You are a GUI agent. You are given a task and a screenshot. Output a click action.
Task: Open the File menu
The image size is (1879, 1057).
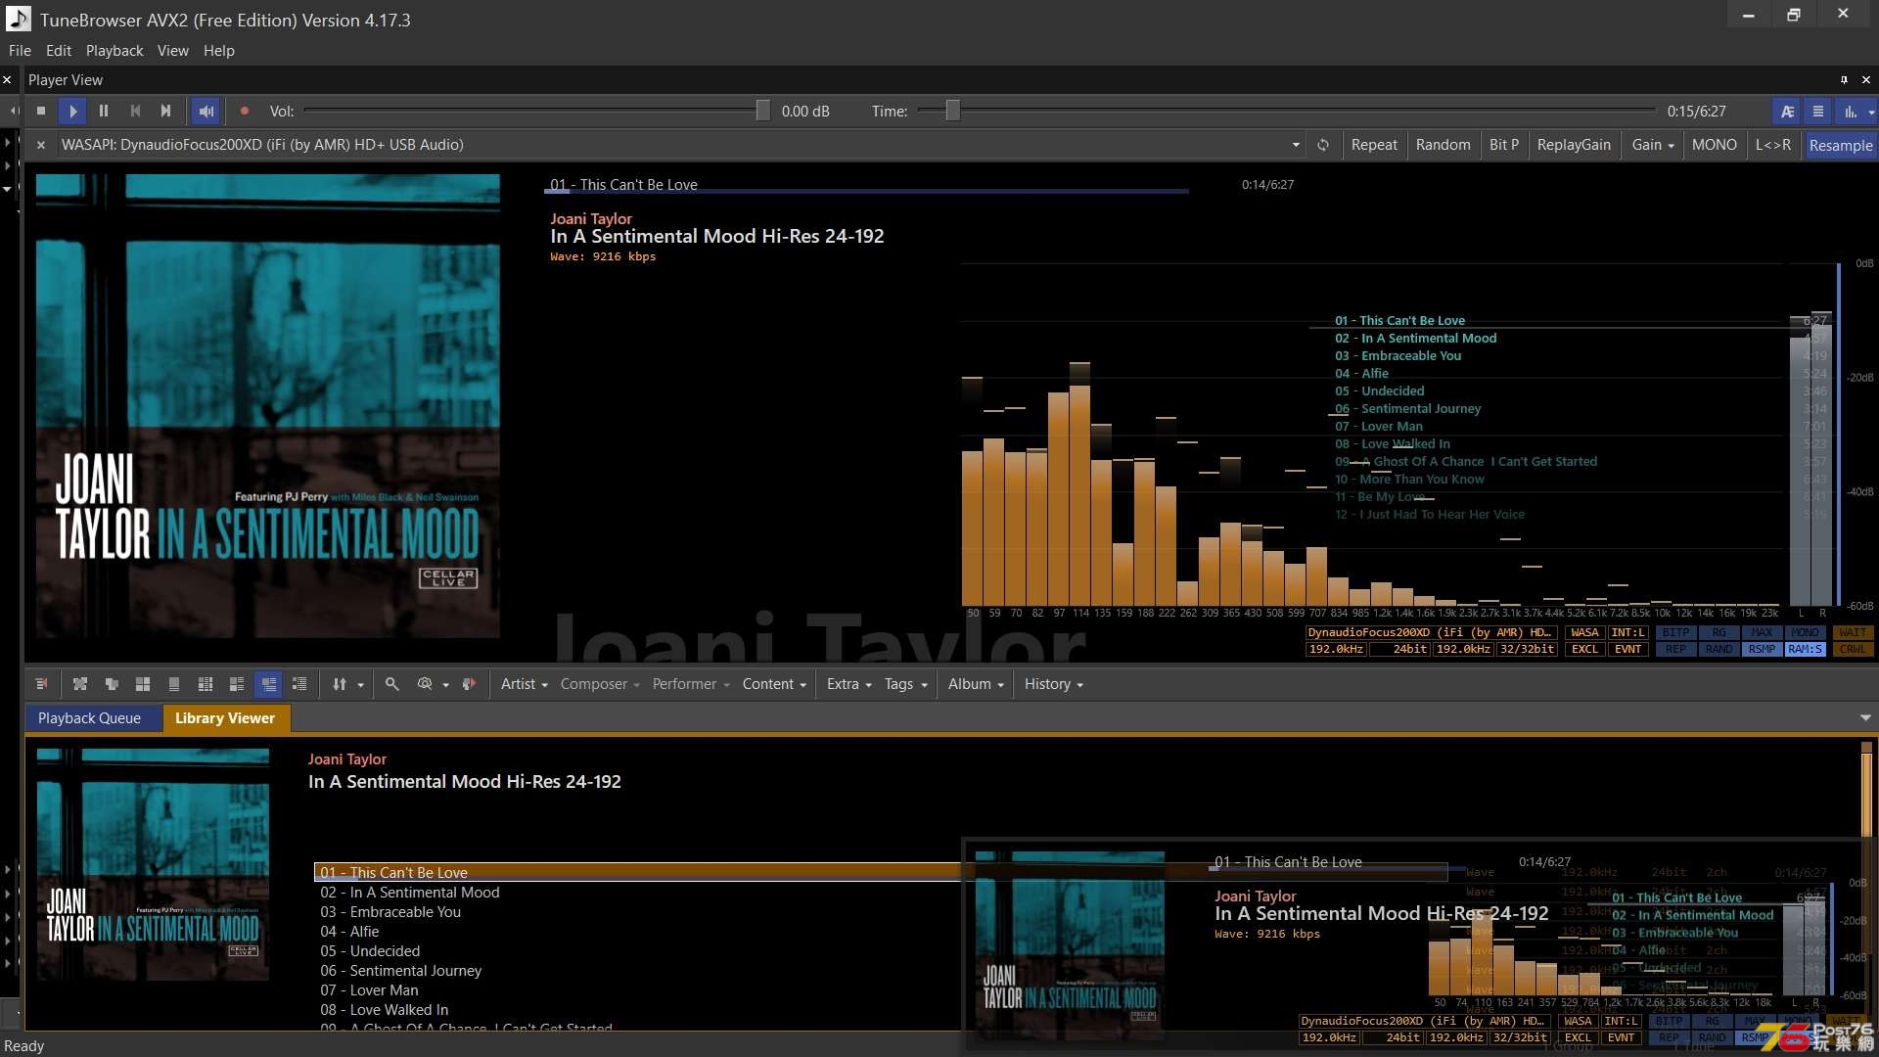[20, 51]
